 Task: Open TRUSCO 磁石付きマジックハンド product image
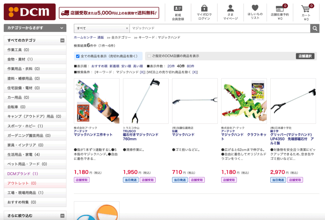coord(146,101)
